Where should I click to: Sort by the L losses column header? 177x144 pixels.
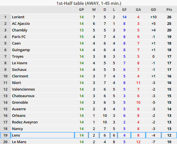coord(114,10)
